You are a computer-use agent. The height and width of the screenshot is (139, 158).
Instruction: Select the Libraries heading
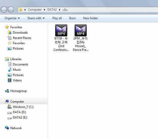16,59
